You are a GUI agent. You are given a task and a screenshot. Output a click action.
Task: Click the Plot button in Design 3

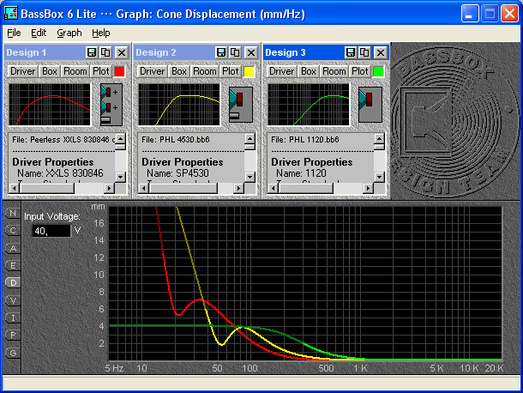point(359,71)
